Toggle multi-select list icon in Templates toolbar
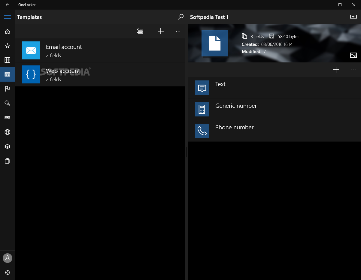The width and height of the screenshot is (361, 280). pos(140,31)
